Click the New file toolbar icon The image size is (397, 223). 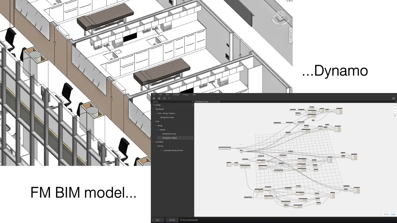click(x=154, y=98)
